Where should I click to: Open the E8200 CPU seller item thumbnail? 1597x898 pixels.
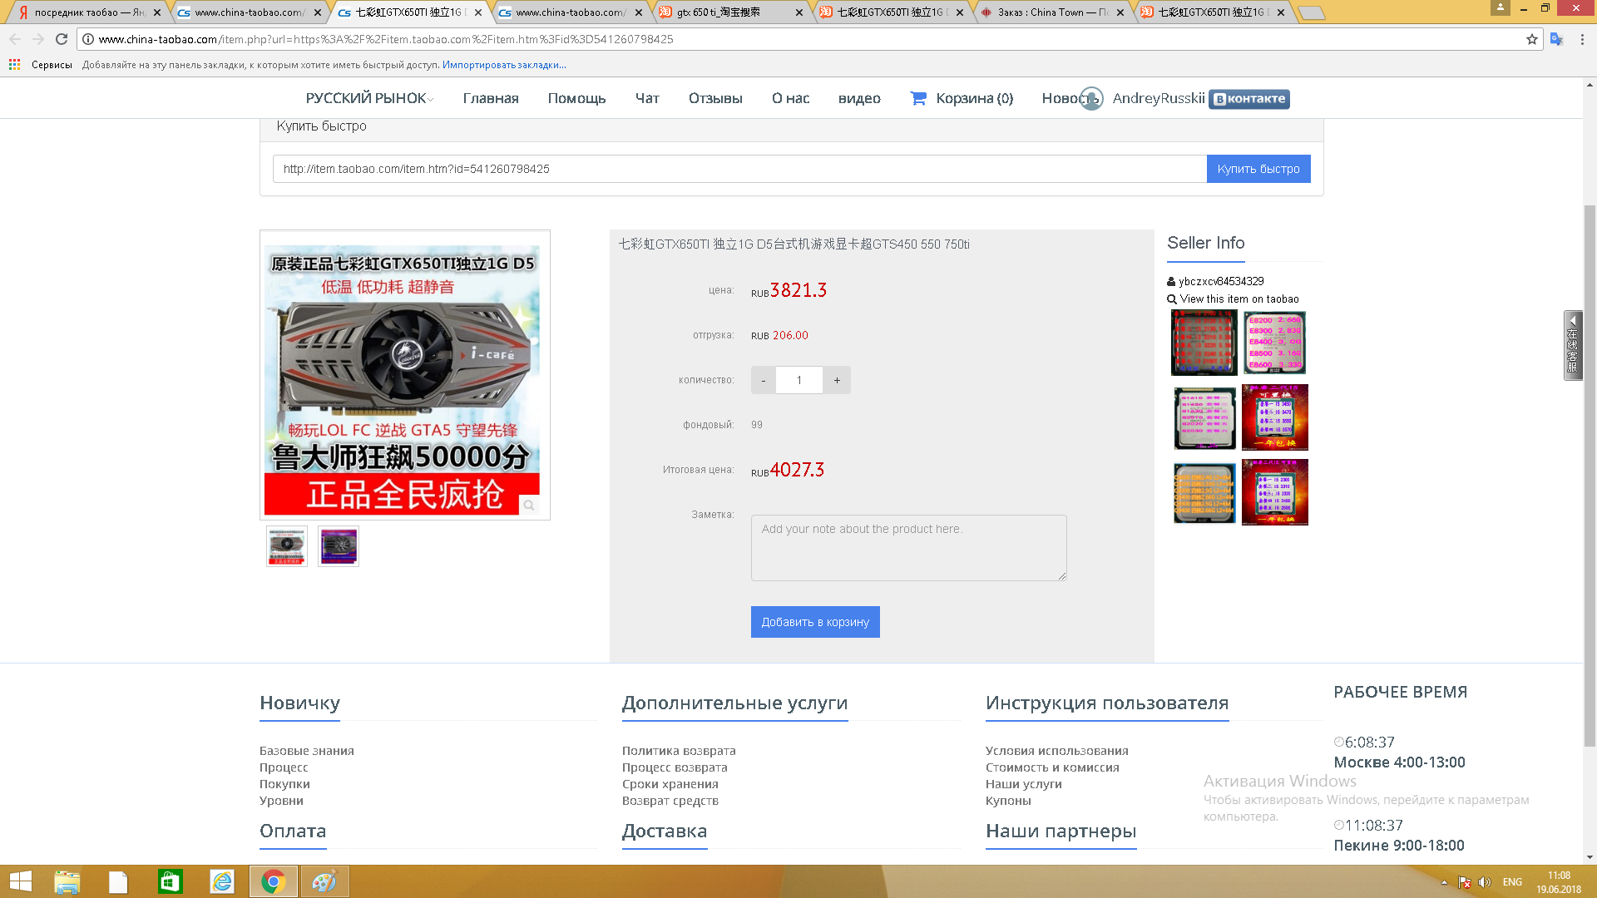coord(1274,343)
